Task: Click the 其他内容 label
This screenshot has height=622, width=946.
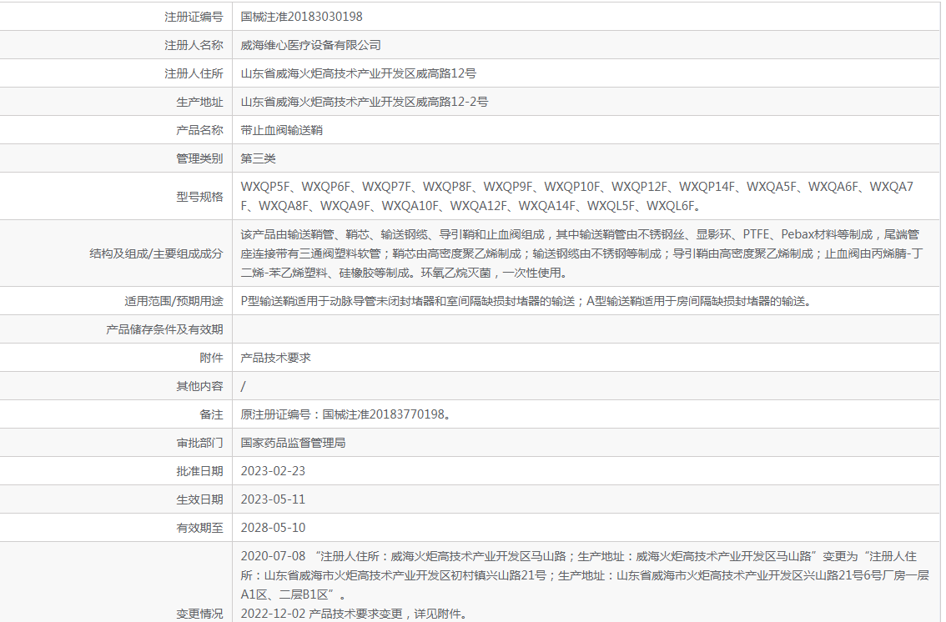Action: click(199, 386)
